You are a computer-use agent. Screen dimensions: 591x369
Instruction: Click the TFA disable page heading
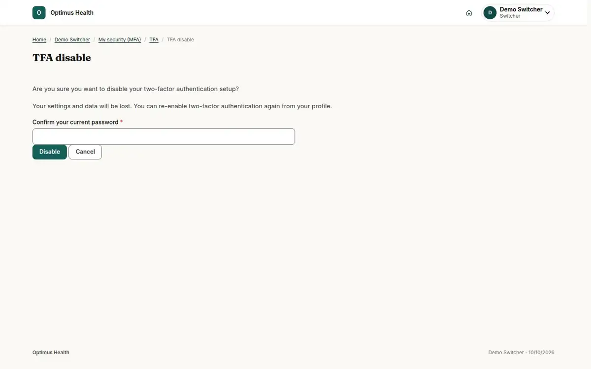tap(62, 58)
